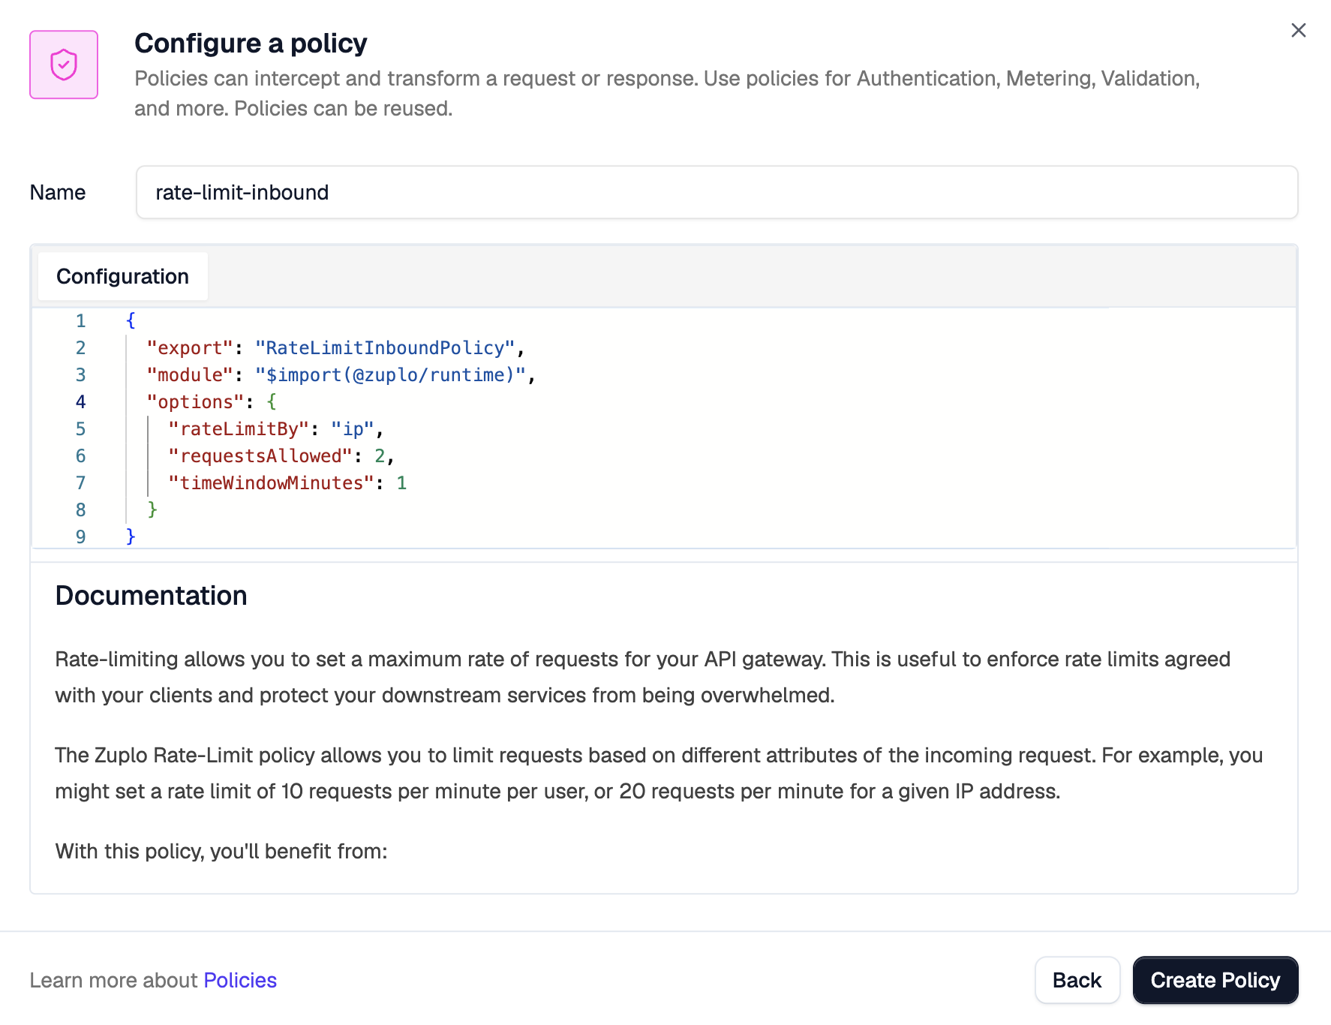
Task: Select the Configuration tab
Action: [122, 276]
